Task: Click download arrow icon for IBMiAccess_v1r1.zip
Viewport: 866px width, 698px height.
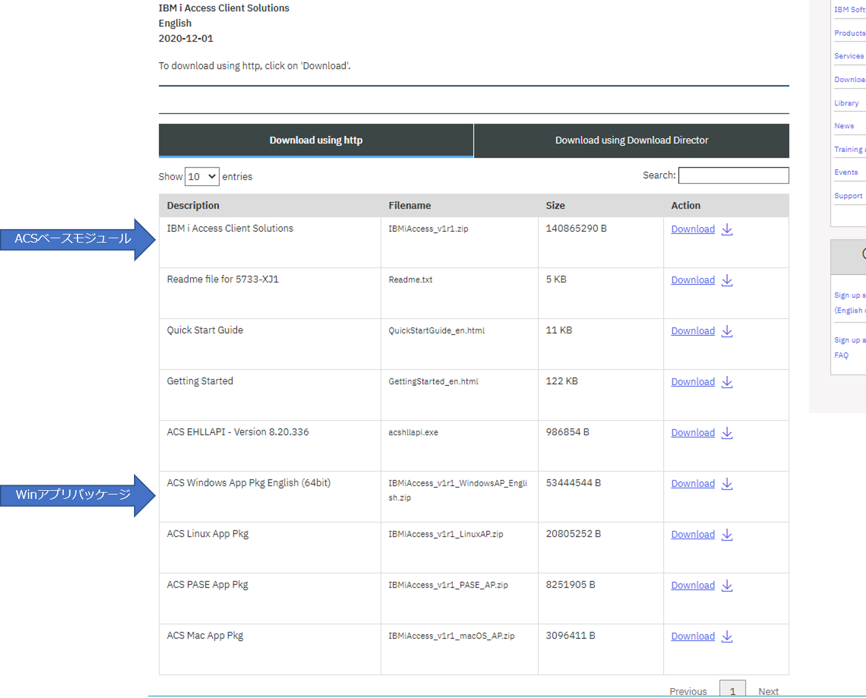Action: click(727, 230)
